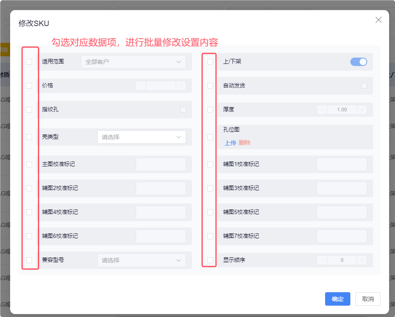395x317 pixels.
Task: Click the 辅图1校准标记 input field
Action: pos(342,164)
